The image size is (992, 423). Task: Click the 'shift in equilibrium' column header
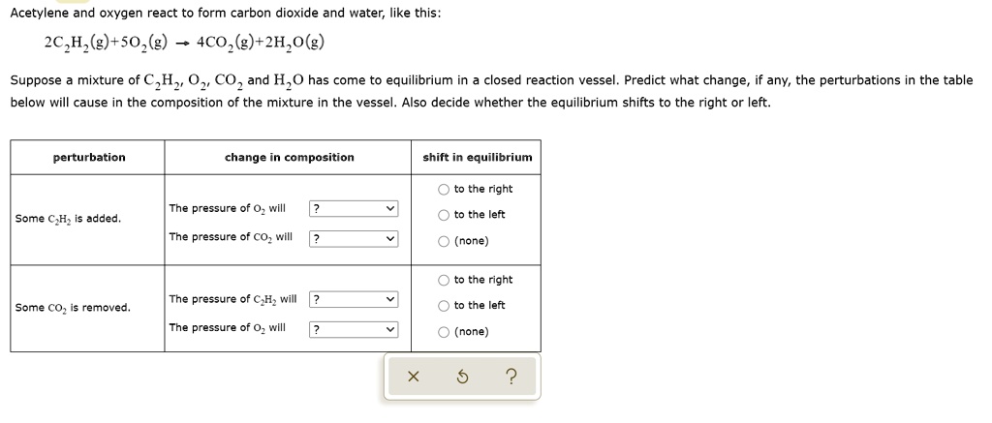click(478, 157)
